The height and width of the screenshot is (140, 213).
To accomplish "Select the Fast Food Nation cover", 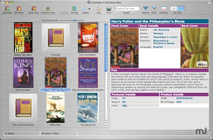I will (88, 37).
